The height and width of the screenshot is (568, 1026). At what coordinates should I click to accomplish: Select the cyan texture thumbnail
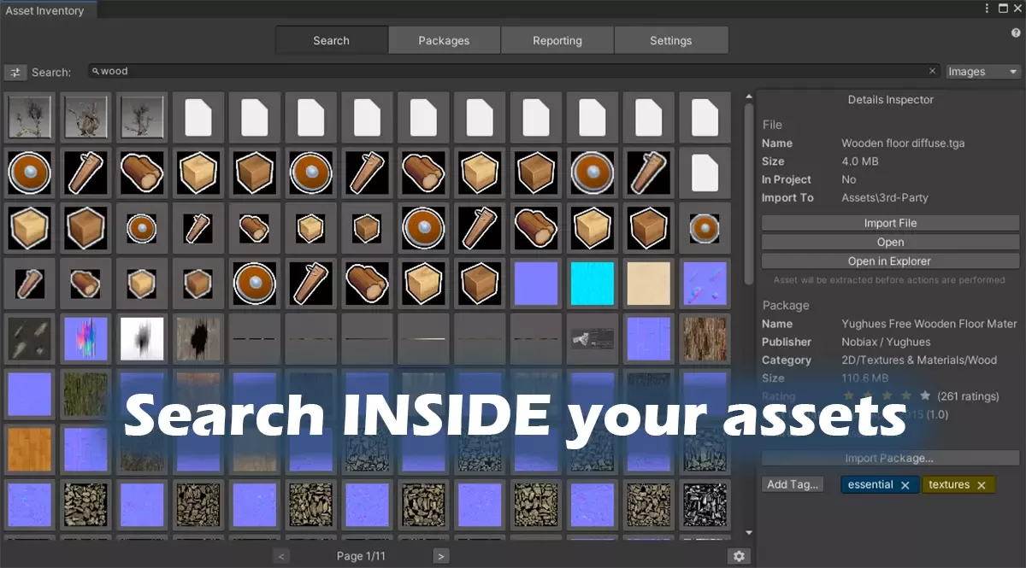593,283
